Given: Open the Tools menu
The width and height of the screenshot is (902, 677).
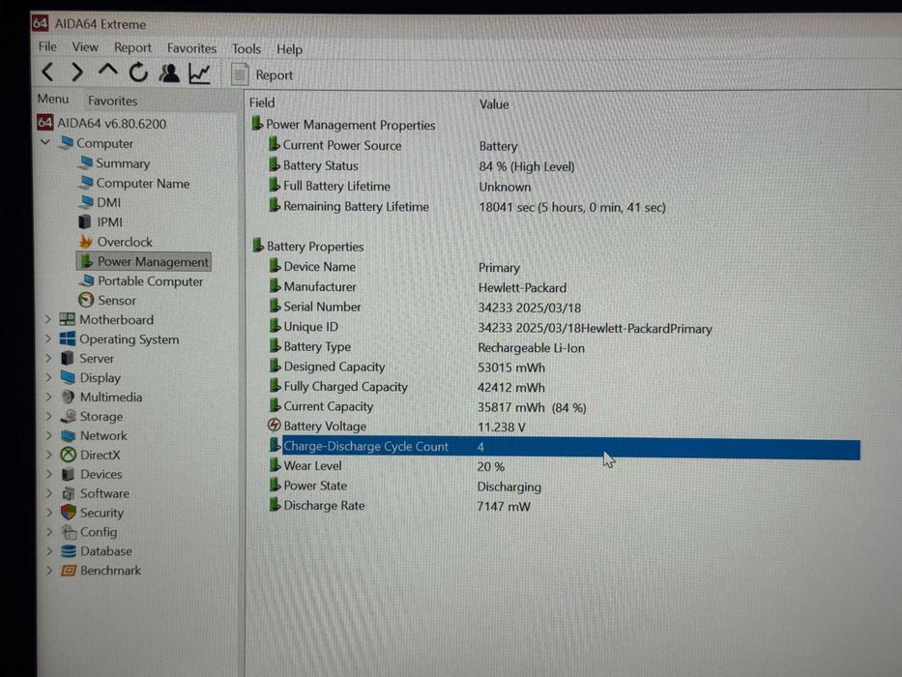Looking at the screenshot, I should (247, 49).
